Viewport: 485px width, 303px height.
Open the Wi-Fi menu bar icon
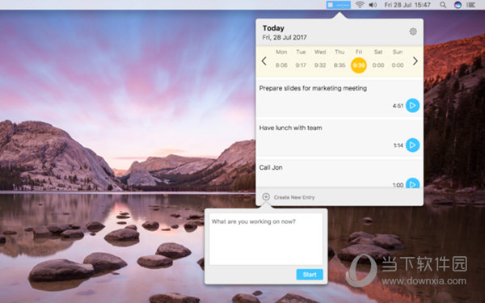[360, 5]
